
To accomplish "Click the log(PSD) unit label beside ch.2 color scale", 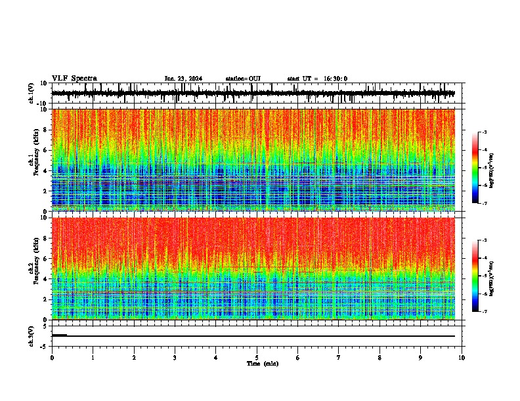I will [x=491, y=278].
